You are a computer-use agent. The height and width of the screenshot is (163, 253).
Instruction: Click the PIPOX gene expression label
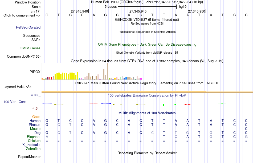pyautogui.click(x=35, y=72)
